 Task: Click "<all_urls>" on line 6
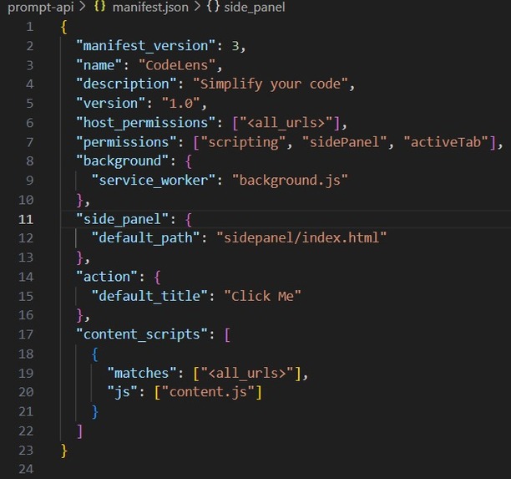(x=286, y=123)
